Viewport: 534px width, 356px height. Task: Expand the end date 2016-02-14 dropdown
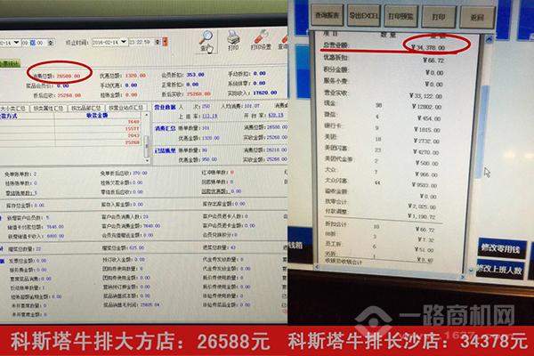pyautogui.click(x=124, y=42)
